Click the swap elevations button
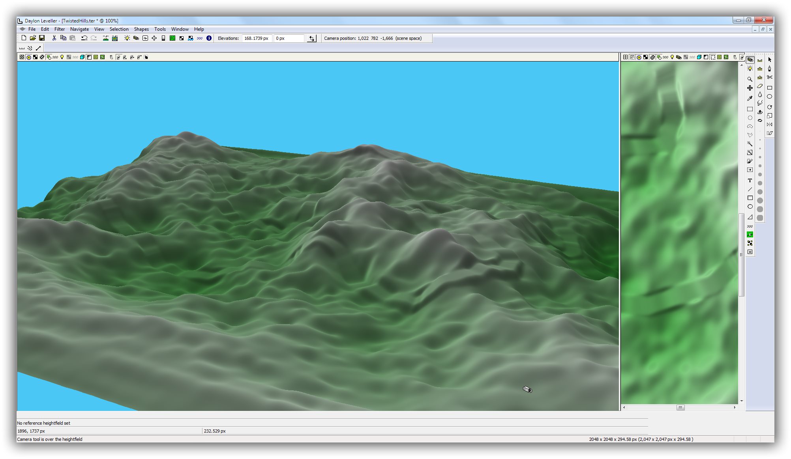This screenshot has height=459, width=791. [x=312, y=39]
